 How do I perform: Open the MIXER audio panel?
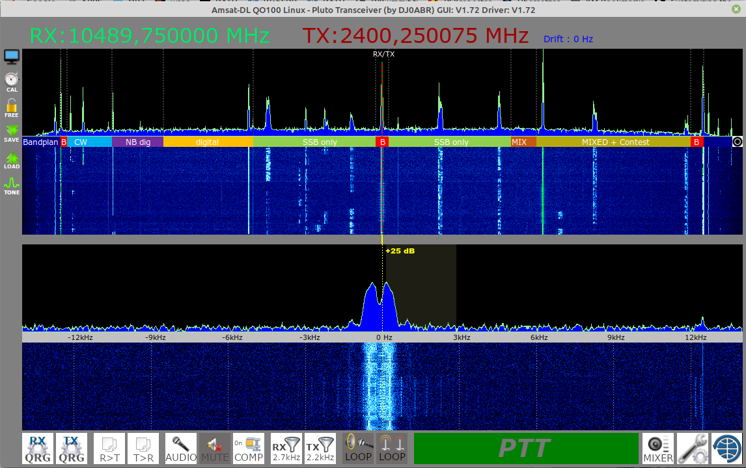coord(658,448)
